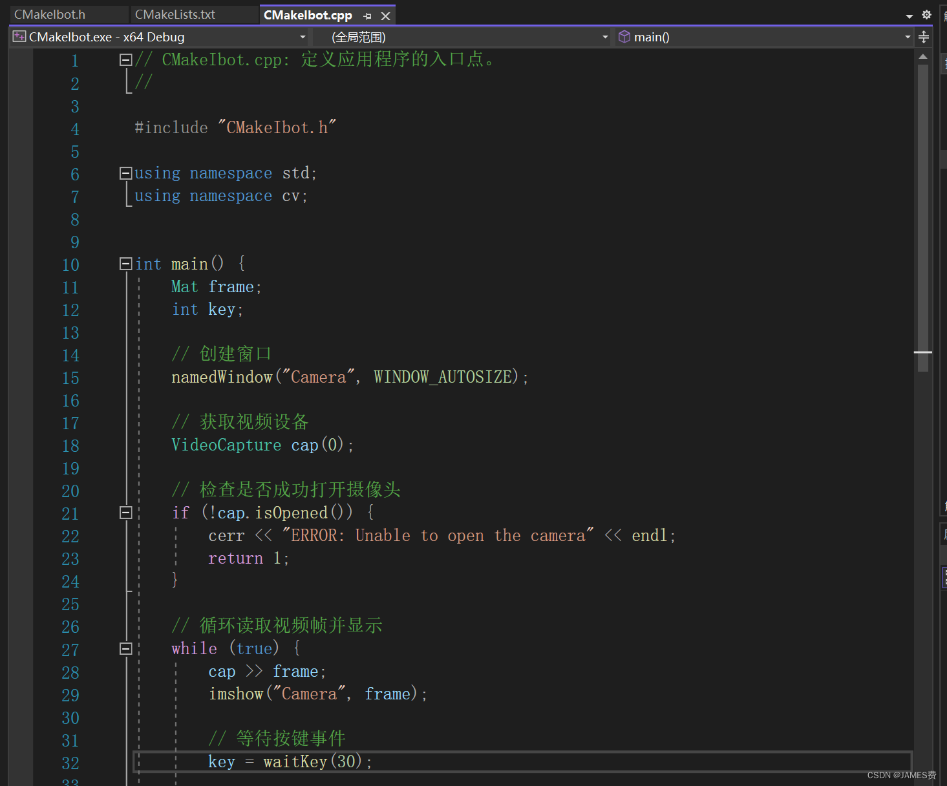Click 'endl' on line 22
The height and width of the screenshot is (786, 947).
tap(650, 535)
